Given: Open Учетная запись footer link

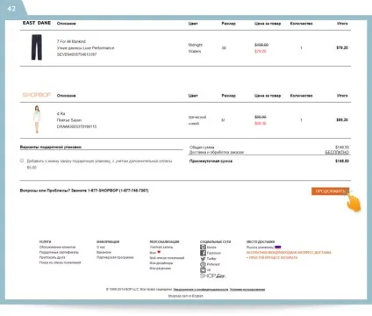Looking at the screenshot, I should pos(161,248).
